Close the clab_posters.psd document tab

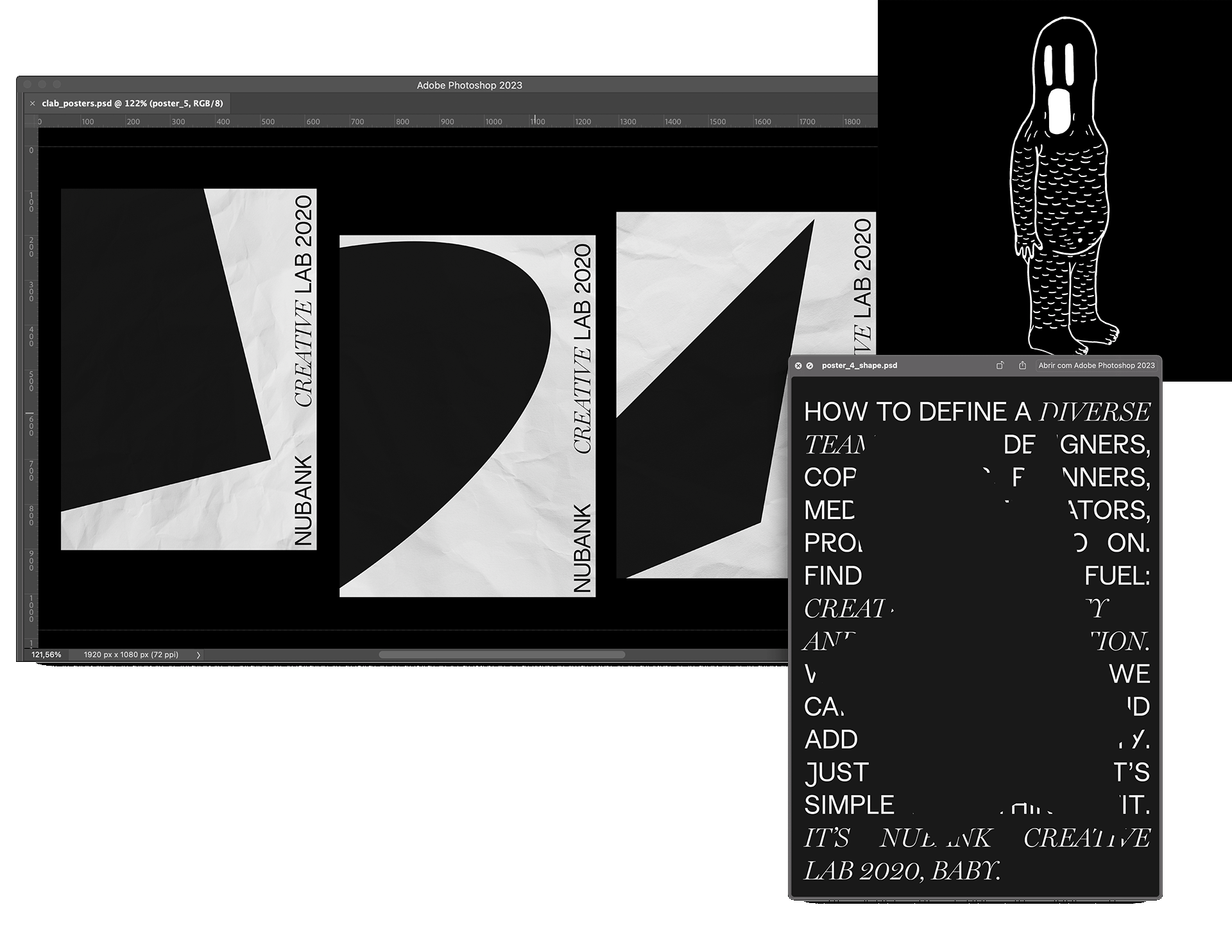coord(32,103)
